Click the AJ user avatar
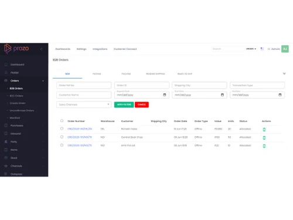293x220 pixels. pyautogui.click(x=285, y=49)
